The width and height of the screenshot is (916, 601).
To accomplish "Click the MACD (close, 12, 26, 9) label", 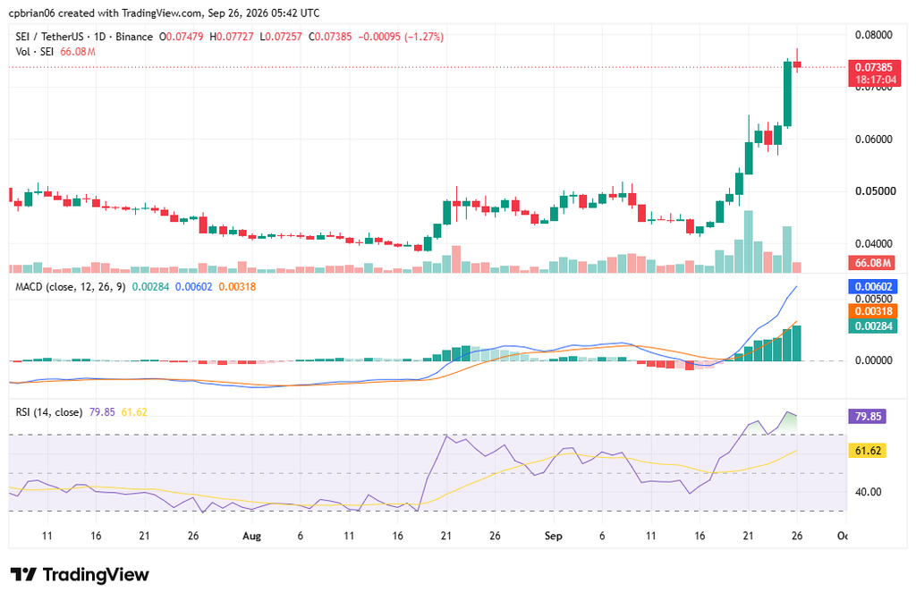I will (x=70, y=287).
